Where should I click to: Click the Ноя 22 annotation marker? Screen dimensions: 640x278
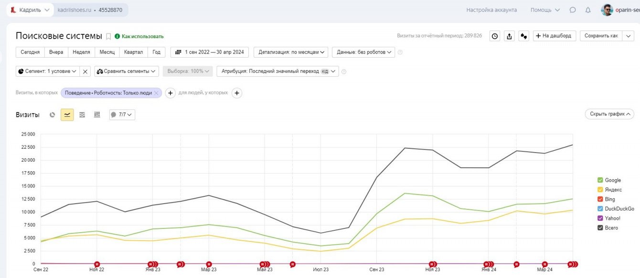[x=97, y=264]
